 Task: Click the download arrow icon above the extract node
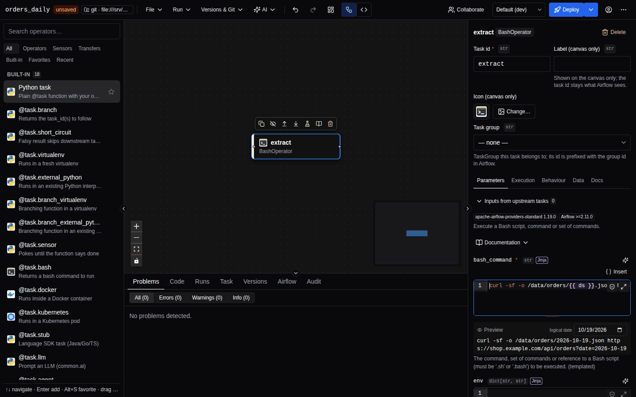pyautogui.click(x=296, y=124)
